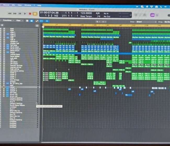Toggle R button on the vocal track

tap(4, 87)
